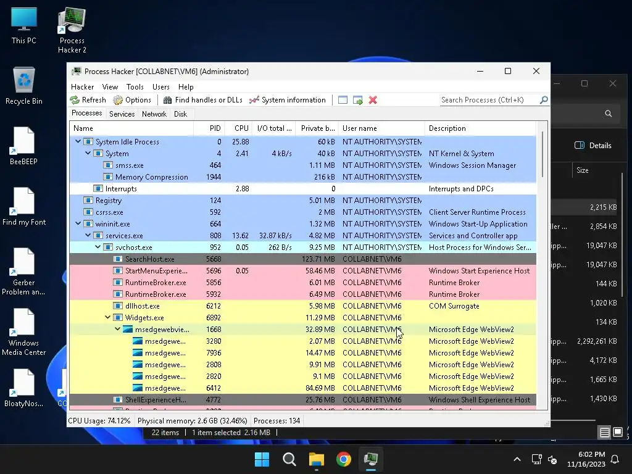Open Process Hacker 2 desktop shortcut
This screenshot has height=474, width=632.
click(x=72, y=31)
